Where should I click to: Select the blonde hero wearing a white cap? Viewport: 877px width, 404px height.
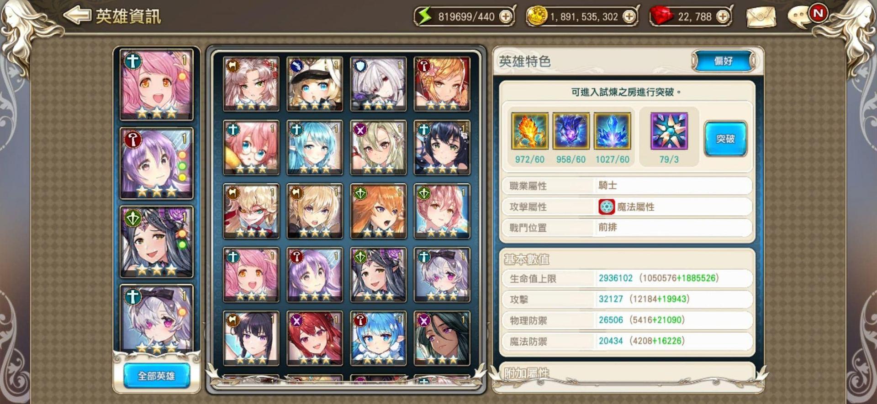315,84
